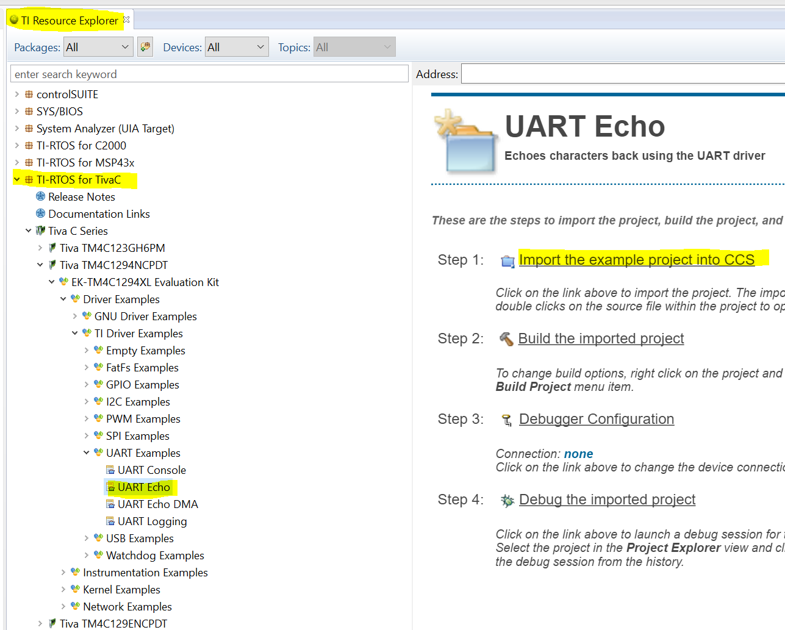The image size is (785, 630).
Task: Click the TI-RTOS for C2000 package icon
Action: pyautogui.click(x=29, y=146)
